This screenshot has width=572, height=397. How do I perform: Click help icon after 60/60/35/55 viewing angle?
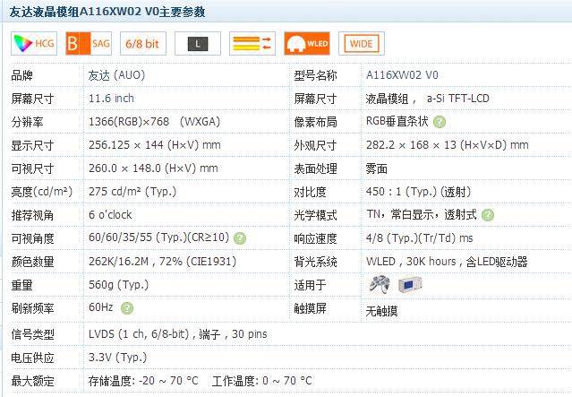coord(240,238)
